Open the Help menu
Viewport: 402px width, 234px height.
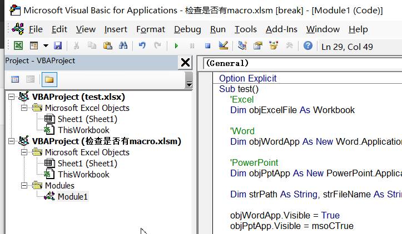[358, 29]
